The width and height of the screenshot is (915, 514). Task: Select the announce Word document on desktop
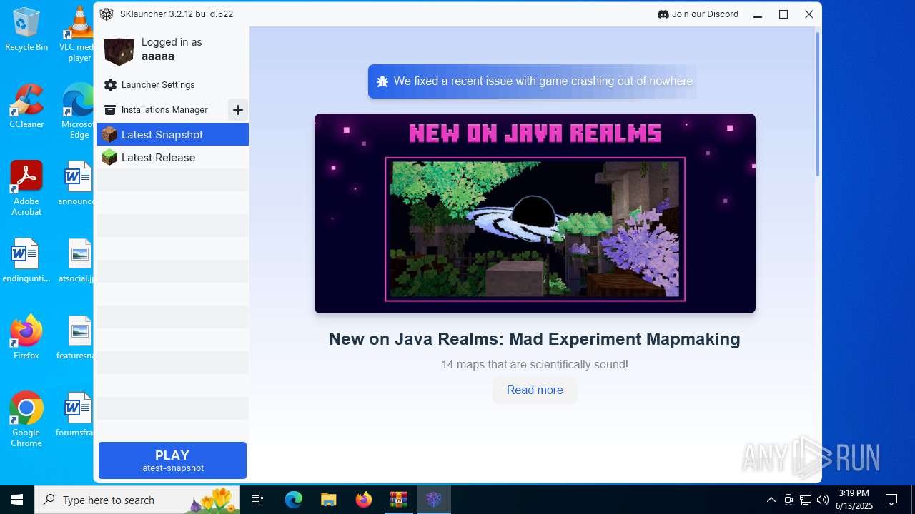(x=76, y=184)
